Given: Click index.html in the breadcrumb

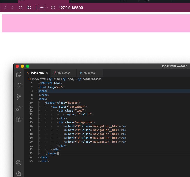Looking at the screenshot, I should pos(39,79).
